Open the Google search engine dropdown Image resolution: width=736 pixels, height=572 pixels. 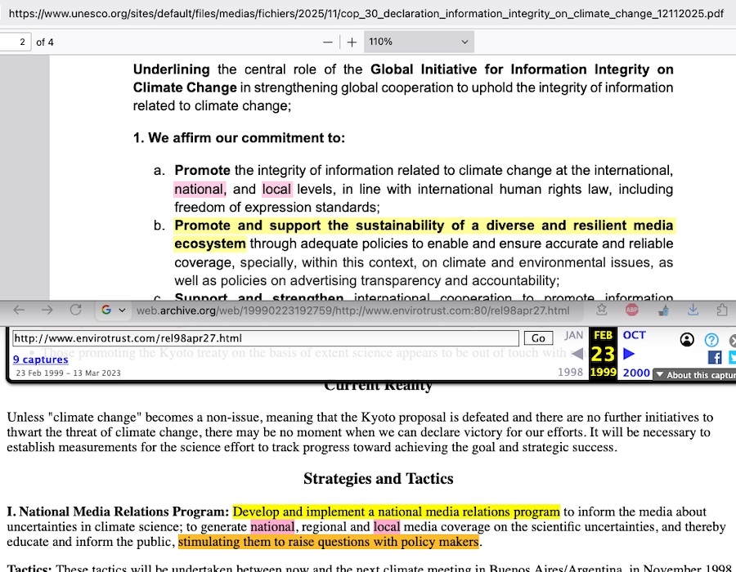point(113,311)
